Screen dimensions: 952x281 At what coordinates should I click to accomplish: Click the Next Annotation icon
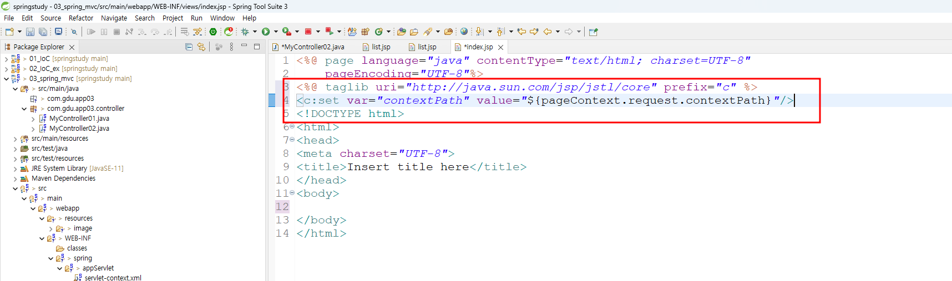point(479,32)
